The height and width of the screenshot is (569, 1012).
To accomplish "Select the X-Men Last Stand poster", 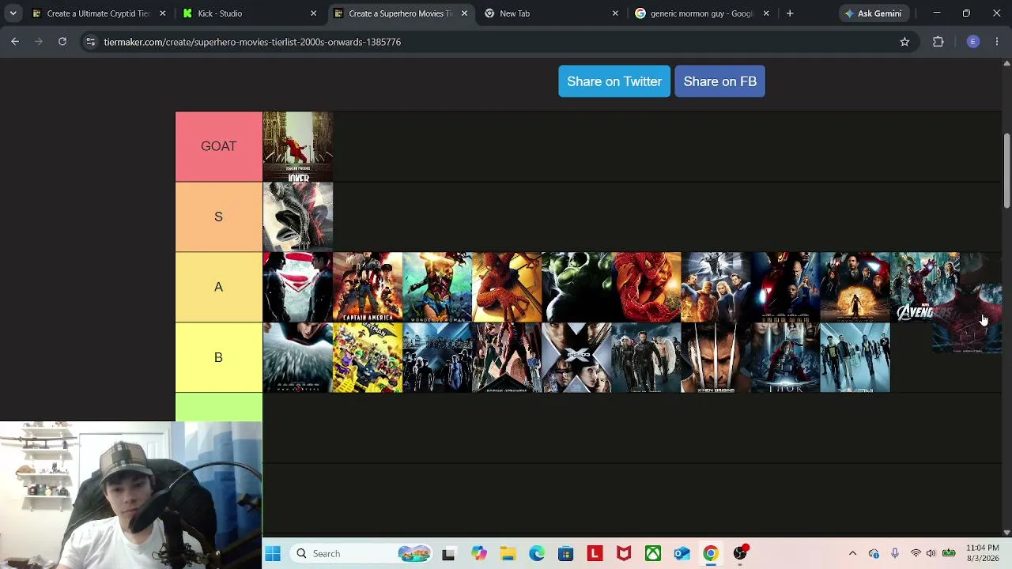I will [x=646, y=357].
